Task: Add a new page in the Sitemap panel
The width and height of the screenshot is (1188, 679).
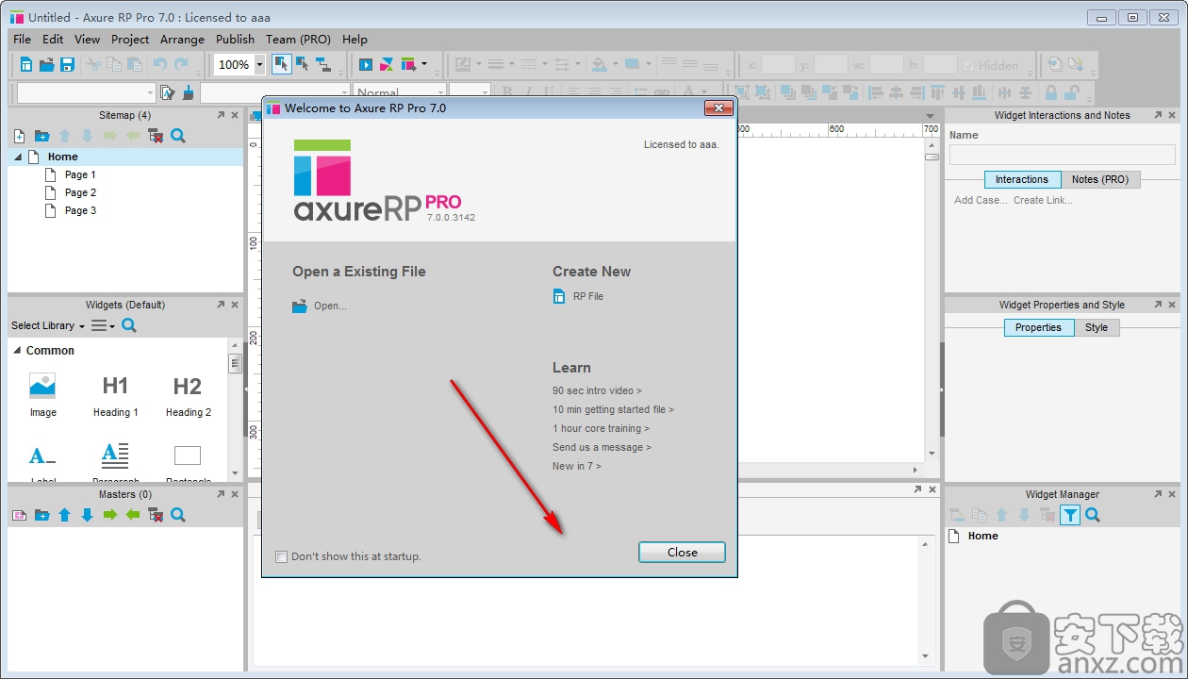Action: (x=19, y=136)
